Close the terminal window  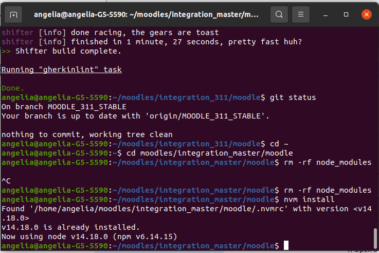pyautogui.click(x=367, y=14)
